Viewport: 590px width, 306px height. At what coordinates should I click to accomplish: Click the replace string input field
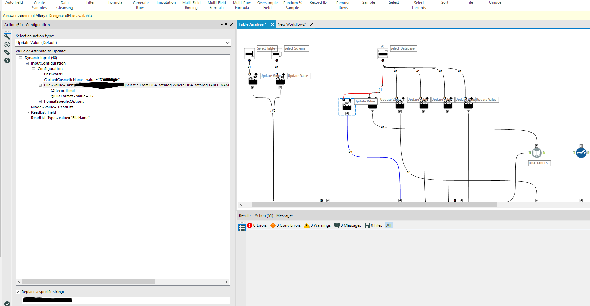click(x=126, y=300)
